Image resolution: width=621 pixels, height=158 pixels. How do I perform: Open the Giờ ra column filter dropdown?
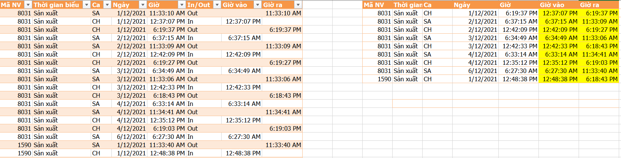pos(298,5)
